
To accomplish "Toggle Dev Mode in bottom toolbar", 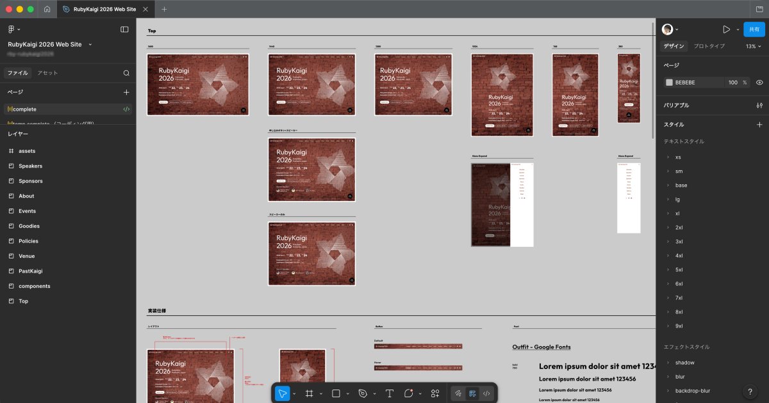I will pos(486,393).
